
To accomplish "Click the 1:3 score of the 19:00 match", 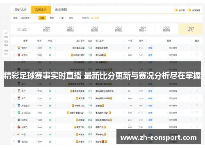I will 90,48.
